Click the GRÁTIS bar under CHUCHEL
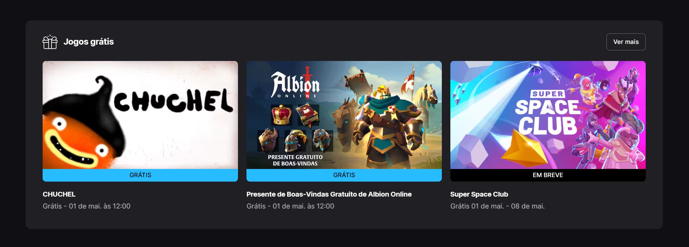The height and width of the screenshot is (247, 689). [x=140, y=175]
